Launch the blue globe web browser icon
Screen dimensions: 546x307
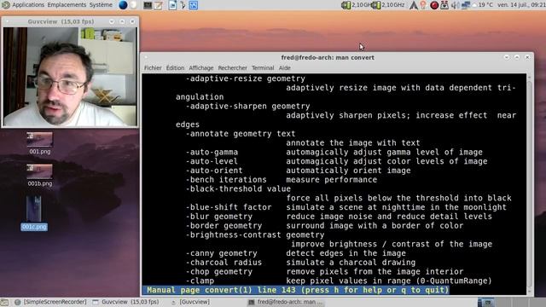(123, 5)
